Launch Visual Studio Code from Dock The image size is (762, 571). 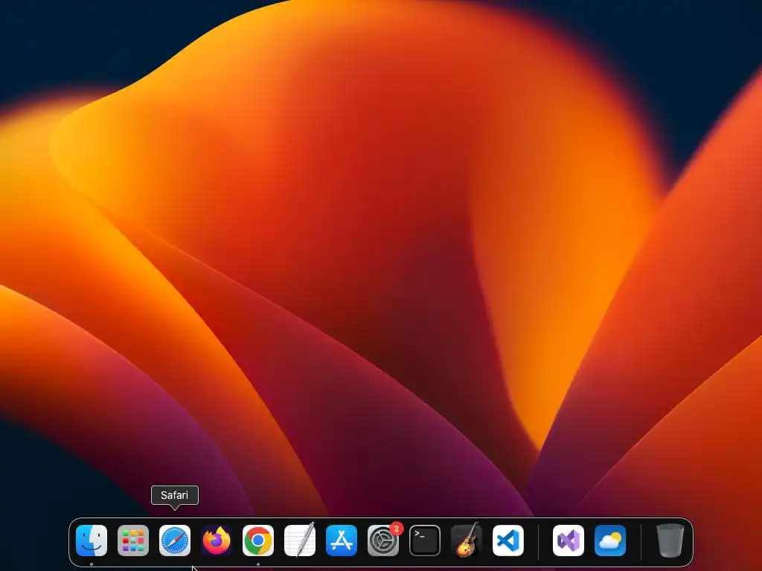(x=508, y=541)
